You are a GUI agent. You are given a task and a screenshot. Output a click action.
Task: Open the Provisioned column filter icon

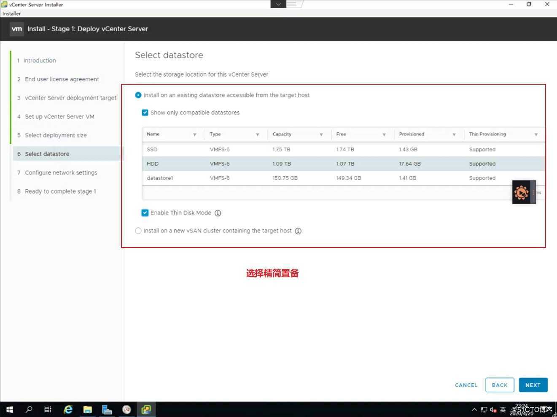pyautogui.click(x=454, y=135)
